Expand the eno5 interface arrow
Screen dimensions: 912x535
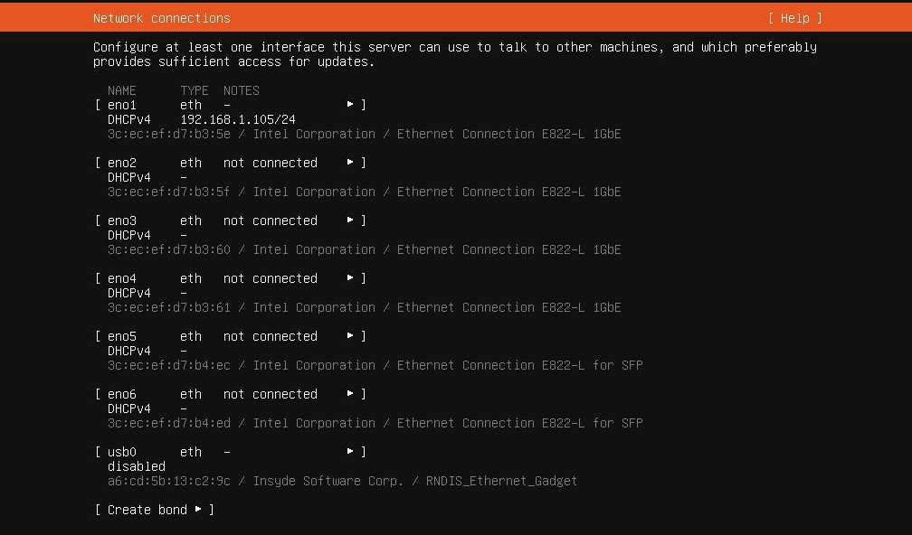coord(350,336)
